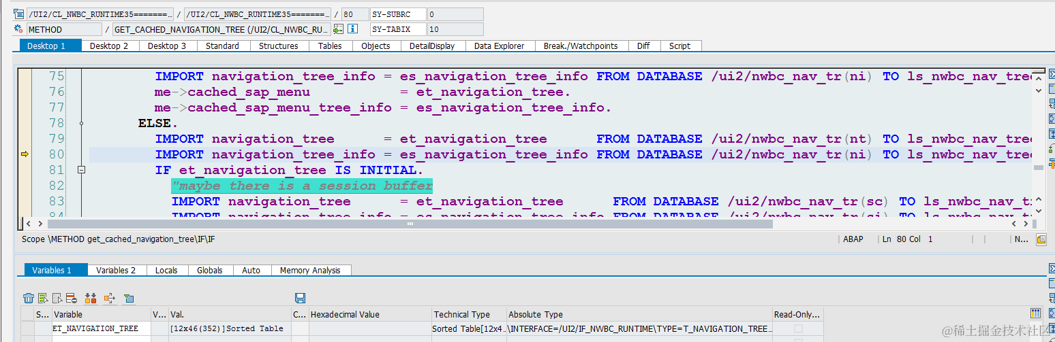Switch to the Desktop 2 tab
The width and height of the screenshot is (1055, 342).
coord(109,46)
